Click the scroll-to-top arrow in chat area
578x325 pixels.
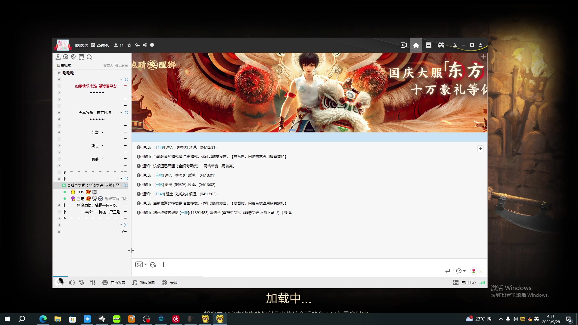pos(480,149)
